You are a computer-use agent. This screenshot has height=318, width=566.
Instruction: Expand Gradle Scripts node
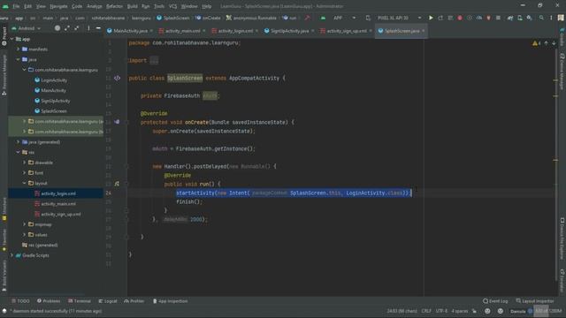12,255
